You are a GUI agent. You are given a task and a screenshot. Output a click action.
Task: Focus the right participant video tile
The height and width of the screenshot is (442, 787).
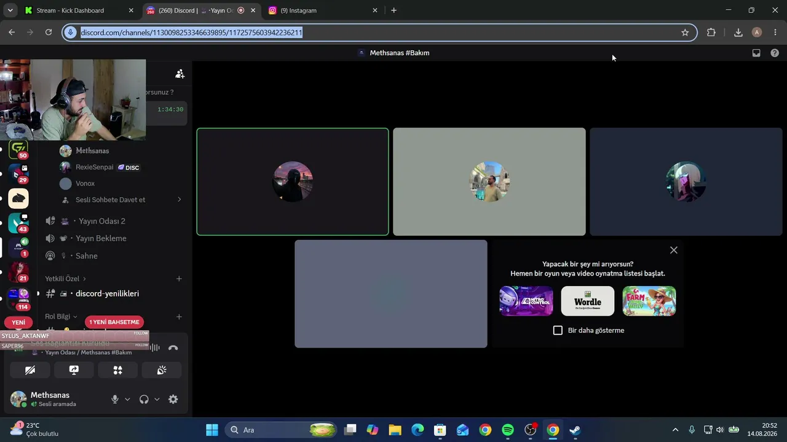pyautogui.click(x=686, y=182)
